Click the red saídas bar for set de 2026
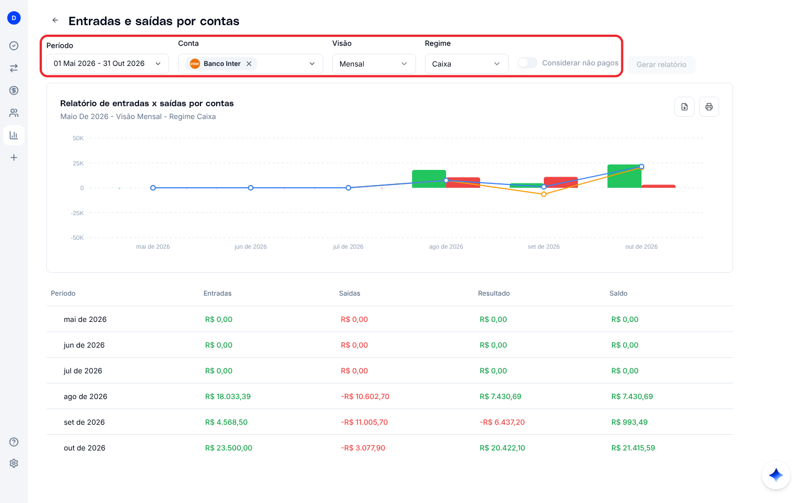The height and width of the screenshot is (503, 804). (561, 182)
